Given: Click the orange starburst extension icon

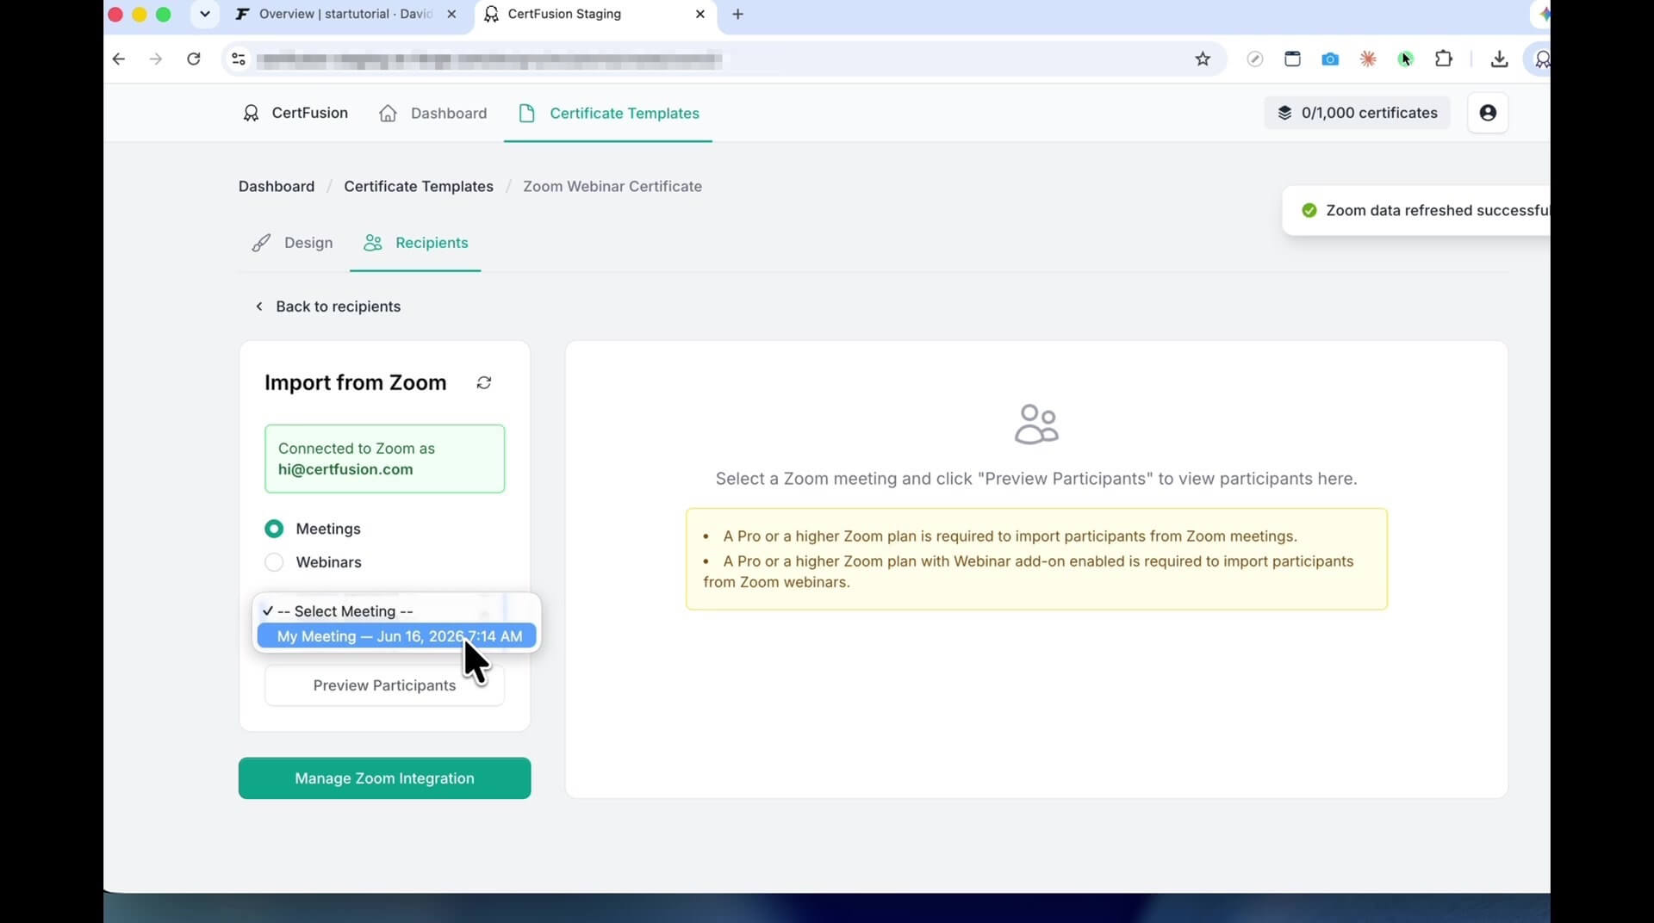Looking at the screenshot, I should (x=1368, y=59).
